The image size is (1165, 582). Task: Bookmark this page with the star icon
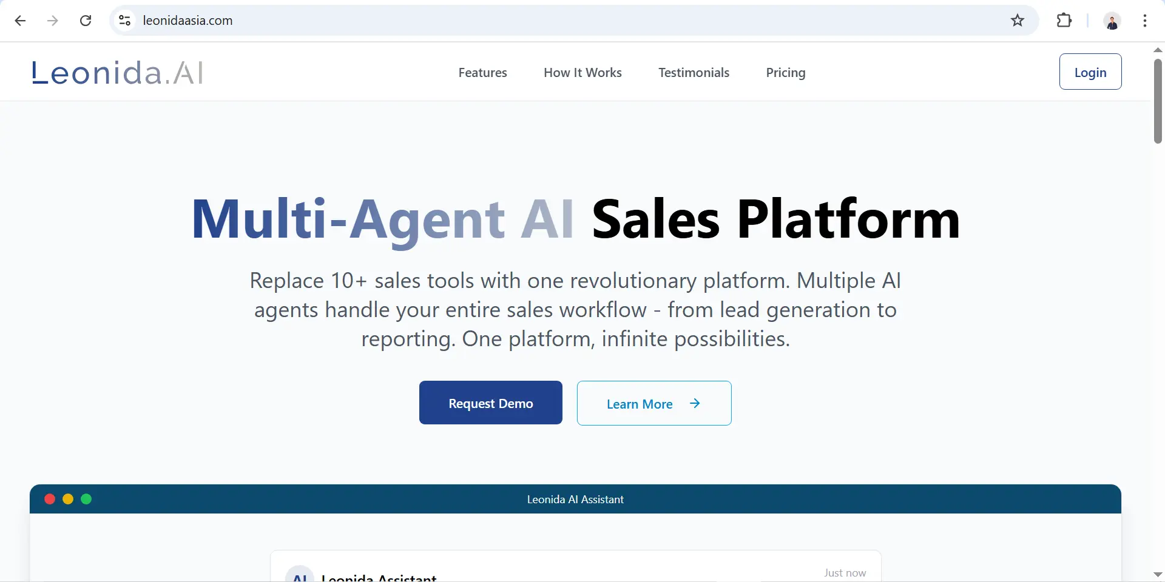[x=1018, y=21]
